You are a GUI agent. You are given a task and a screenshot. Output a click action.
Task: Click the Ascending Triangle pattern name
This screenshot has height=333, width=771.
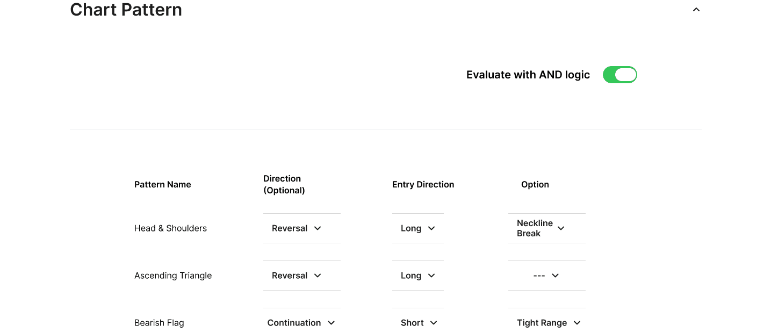[173, 276]
